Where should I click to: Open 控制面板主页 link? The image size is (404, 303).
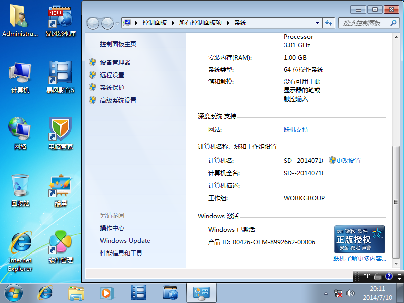coord(118,44)
